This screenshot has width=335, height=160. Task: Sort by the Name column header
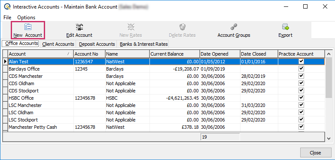(x=127, y=54)
